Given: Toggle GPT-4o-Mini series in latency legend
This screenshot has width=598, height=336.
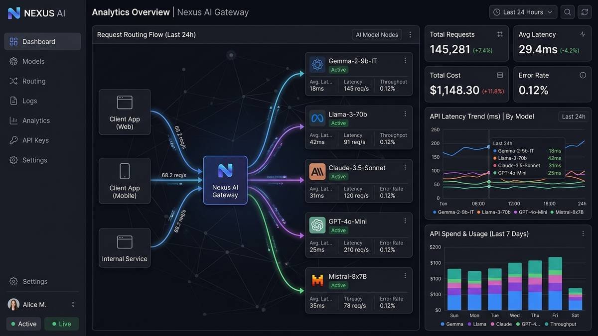Looking at the screenshot, I should click(530, 212).
